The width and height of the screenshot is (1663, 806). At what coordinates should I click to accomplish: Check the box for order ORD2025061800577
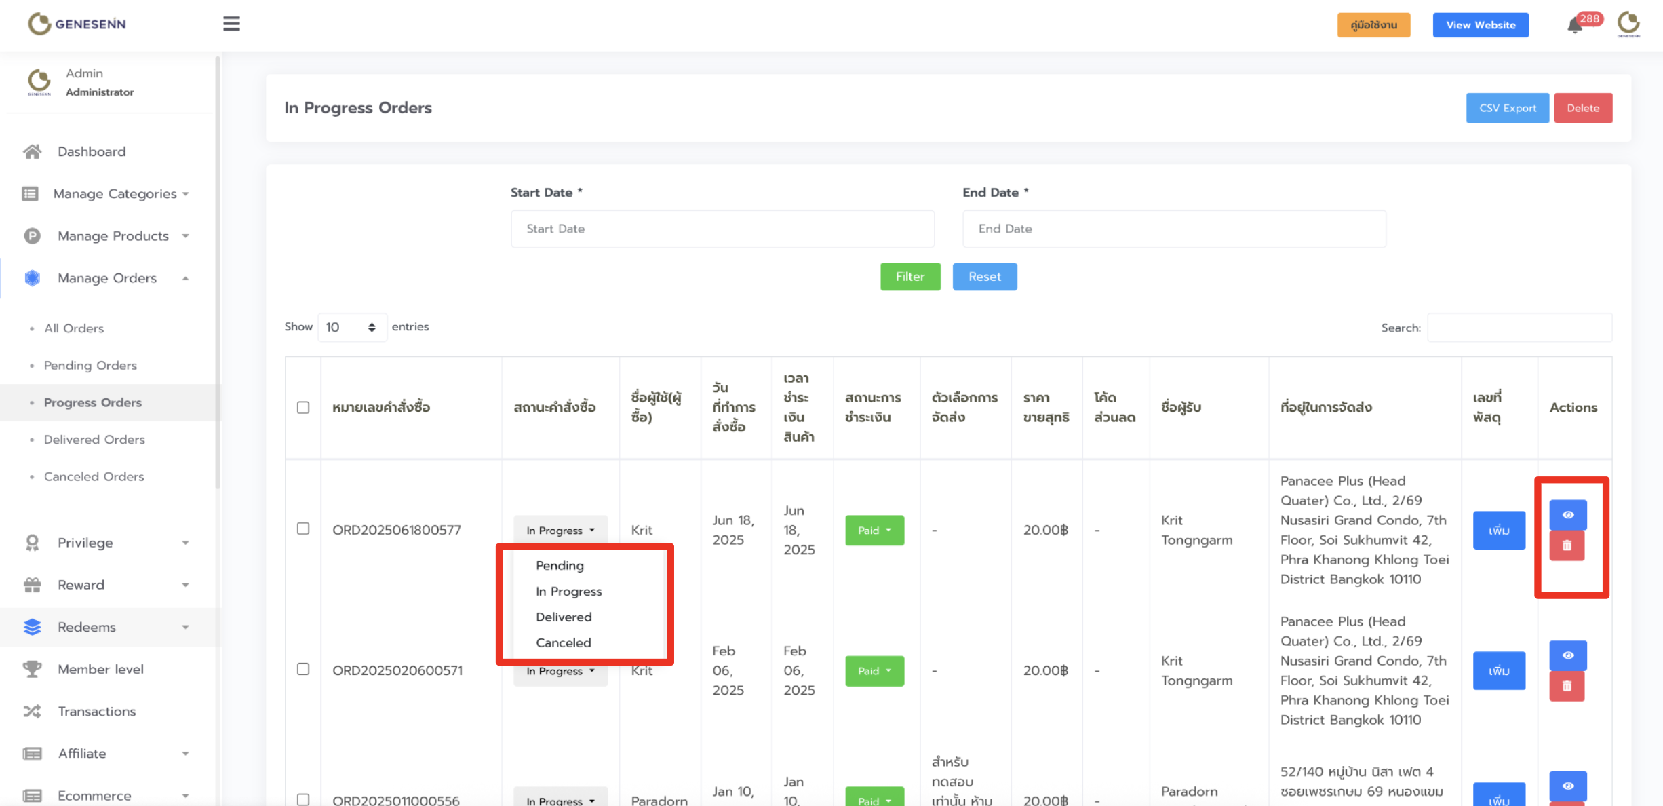coord(303,529)
